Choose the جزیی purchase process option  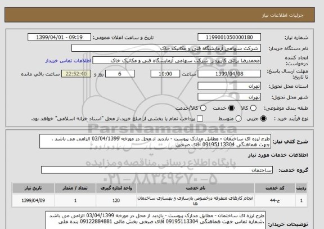click(263, 119)
